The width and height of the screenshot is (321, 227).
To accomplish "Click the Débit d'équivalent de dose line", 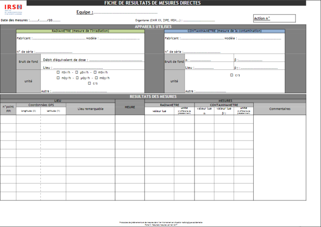I will (116, 60).
